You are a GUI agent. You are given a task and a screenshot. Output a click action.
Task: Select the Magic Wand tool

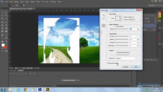coord(6,16)
